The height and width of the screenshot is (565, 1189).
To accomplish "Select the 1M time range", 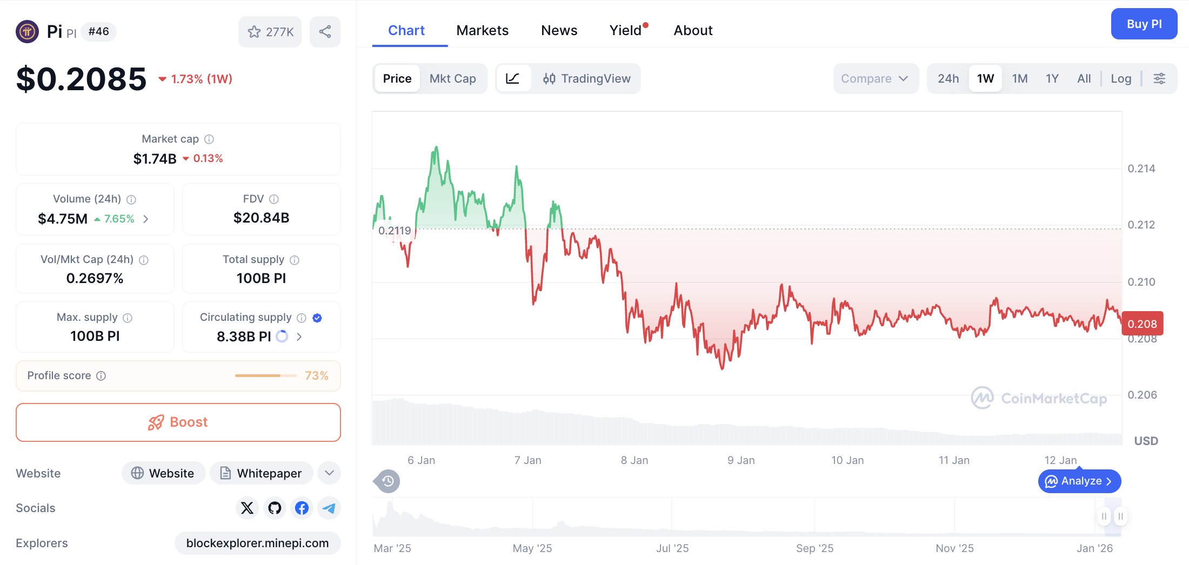I will 1020,78.
